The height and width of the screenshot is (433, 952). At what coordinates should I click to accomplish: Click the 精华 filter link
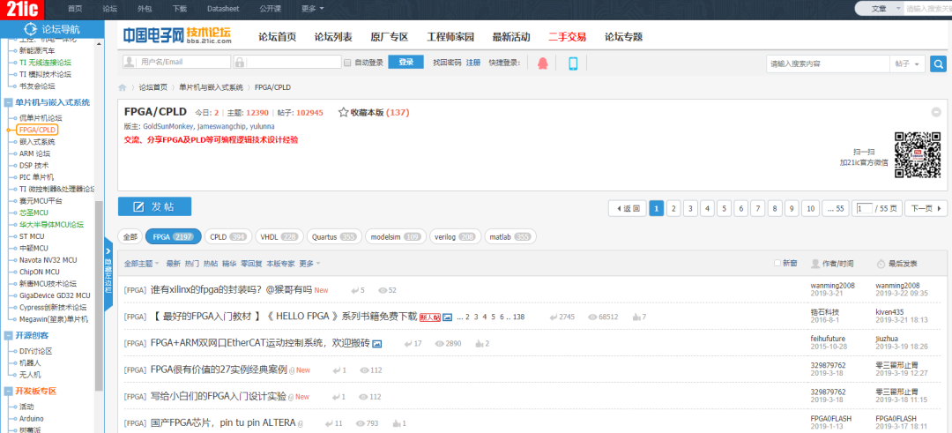229,264
